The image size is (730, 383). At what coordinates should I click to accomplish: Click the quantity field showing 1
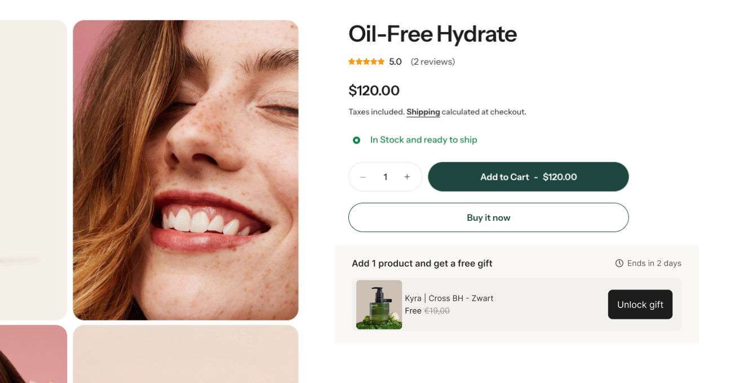pyautogui.click(x=385, y=177)
